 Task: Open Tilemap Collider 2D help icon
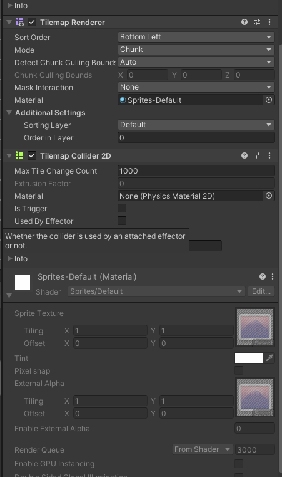click(244, 155)
